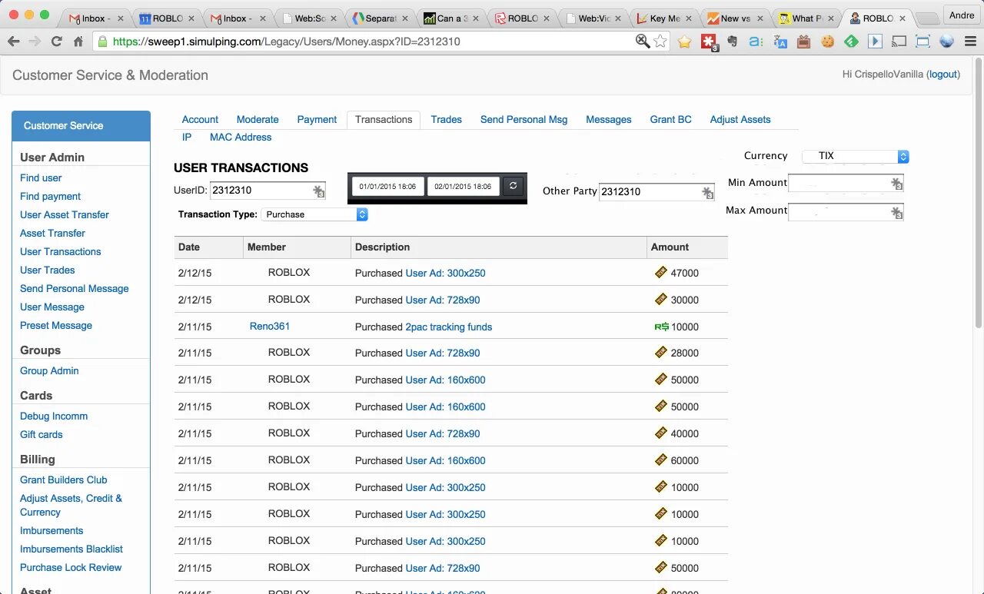Click the password manager icon in Min Amount field
The height and width of the screenshot is (594, 984).
pyautogui.click(x=896, y=184)
